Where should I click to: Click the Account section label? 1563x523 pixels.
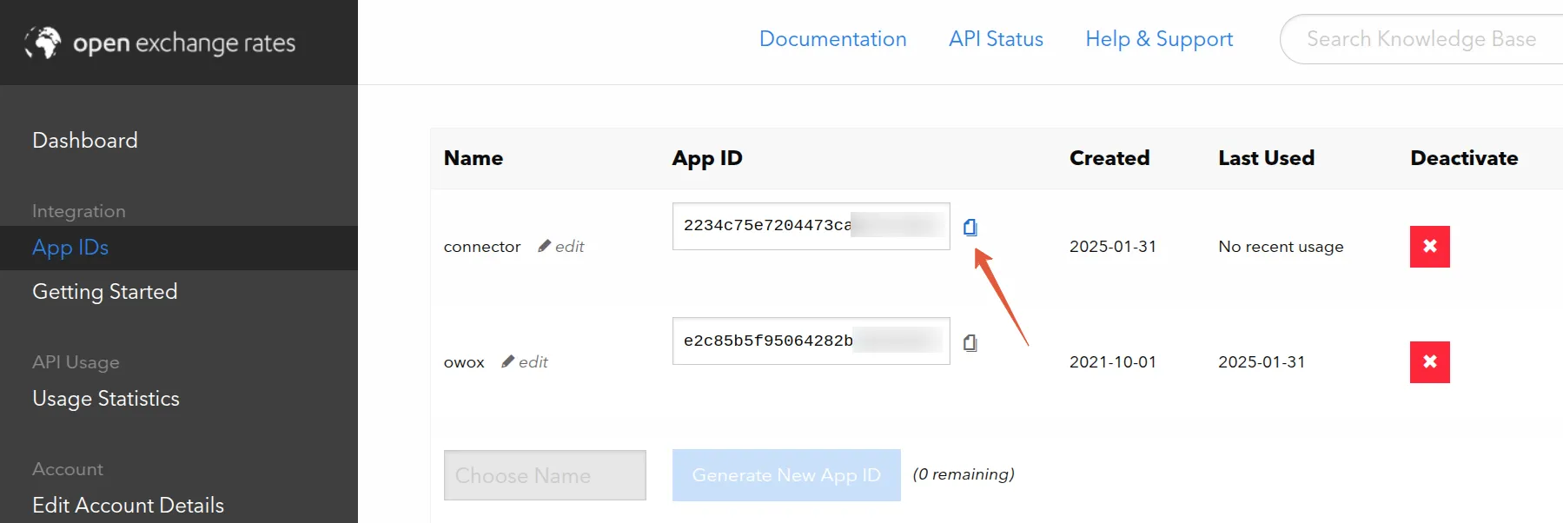(68, 469)
